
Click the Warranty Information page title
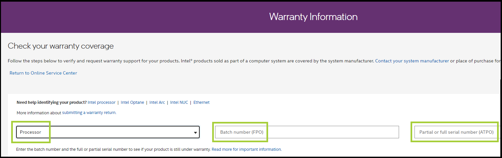pyautogui.click(x=313, y=17)
